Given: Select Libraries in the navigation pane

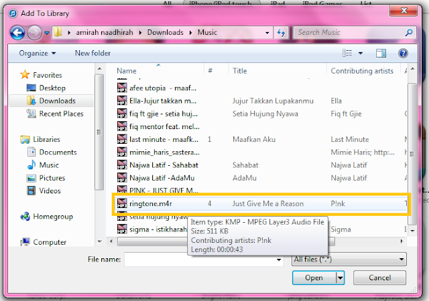Looking at the screenshot, I should 46,139.
